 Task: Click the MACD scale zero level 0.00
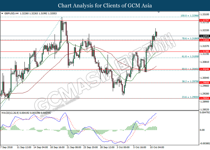tap(202, 130)
